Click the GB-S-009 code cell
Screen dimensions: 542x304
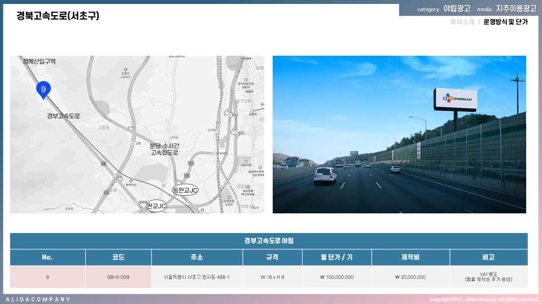click(119, 277)
